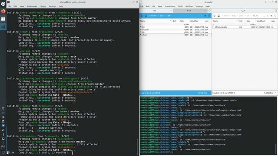Select the parent '..' entry in left panel
This screenshot has height=156, width=278.
pos(175,25)
